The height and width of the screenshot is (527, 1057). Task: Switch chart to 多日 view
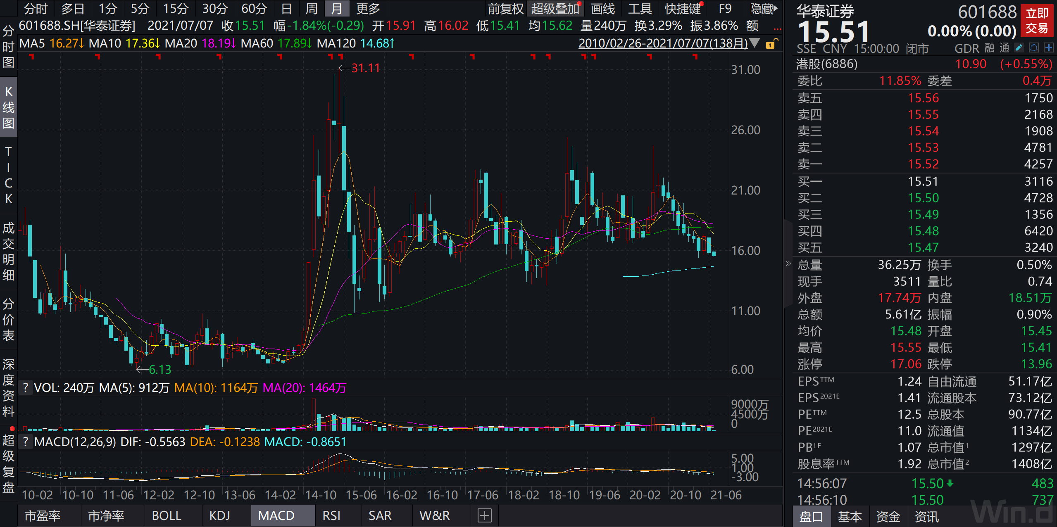tap(73, 9)
